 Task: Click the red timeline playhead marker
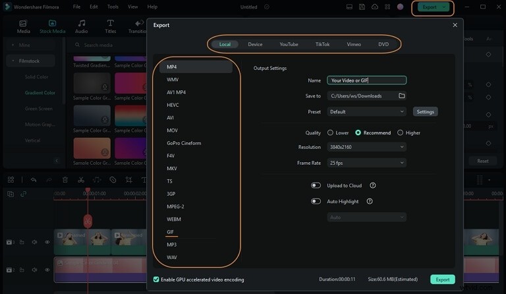[88, 221]
